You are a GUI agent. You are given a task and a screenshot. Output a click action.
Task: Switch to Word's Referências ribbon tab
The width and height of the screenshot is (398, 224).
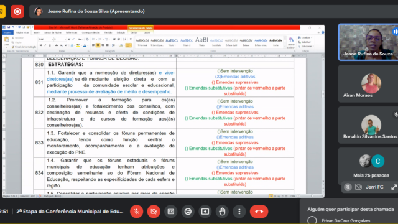72,32
